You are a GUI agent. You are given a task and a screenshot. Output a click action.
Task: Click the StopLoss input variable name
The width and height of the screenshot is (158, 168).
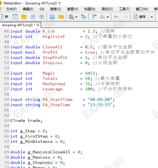coord(52,63)
